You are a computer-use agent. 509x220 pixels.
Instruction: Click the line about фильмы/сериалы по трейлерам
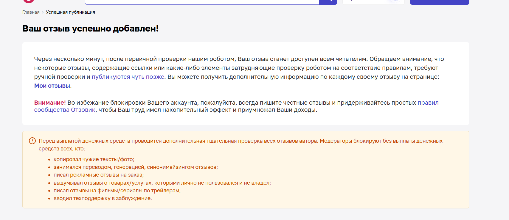click(x=117, y=191)
